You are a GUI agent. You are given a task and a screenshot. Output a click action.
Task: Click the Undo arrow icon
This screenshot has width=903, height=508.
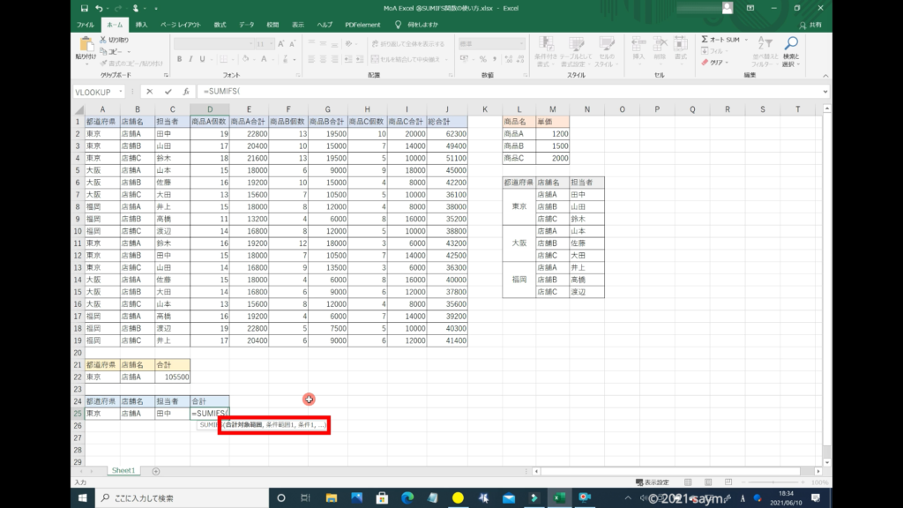[97, 8]
